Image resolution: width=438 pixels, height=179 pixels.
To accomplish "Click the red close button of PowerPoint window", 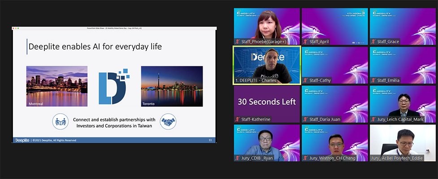I will [x=14, y=29].
